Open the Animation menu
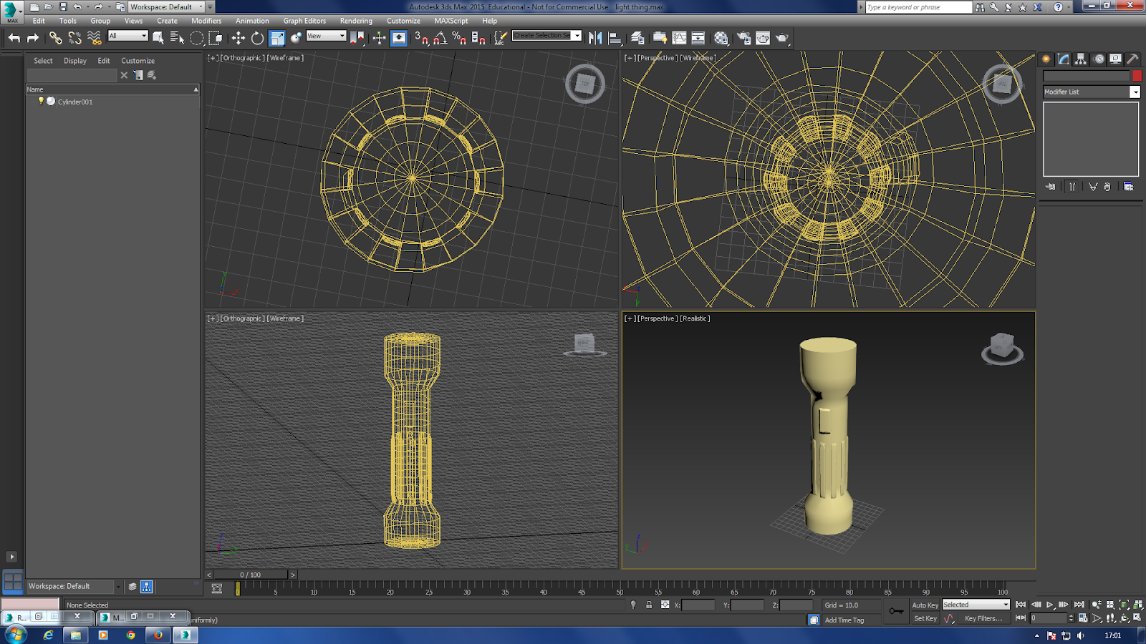The height and width of the screenshot is (644, 1146). click(x=252, y=21)
